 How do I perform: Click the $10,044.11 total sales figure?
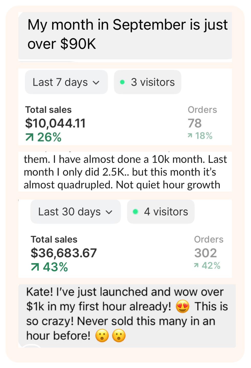click(x=55, y=123)
